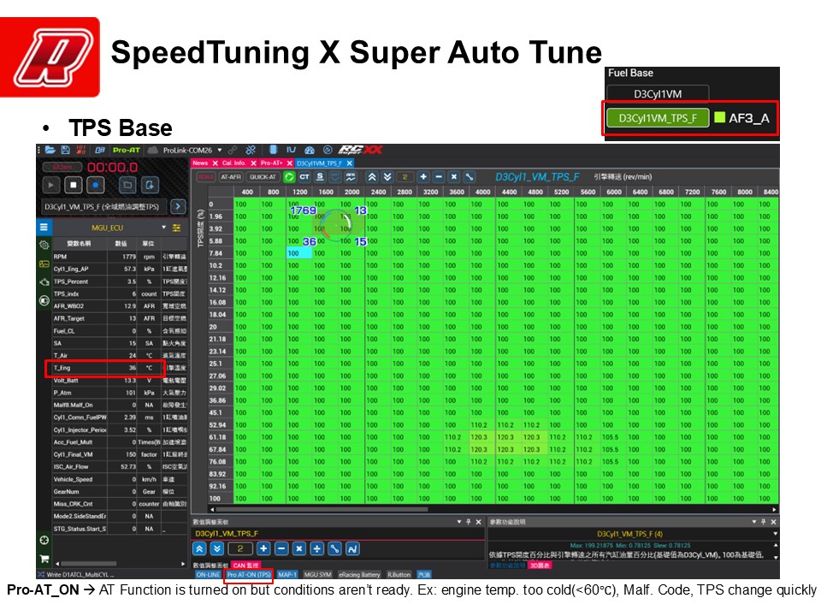Start the blue dot record button
This screenshot has width=821, height=616.
(96, 185)
